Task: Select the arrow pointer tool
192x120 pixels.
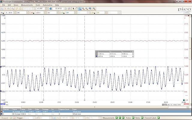Action: click(73, 9)
